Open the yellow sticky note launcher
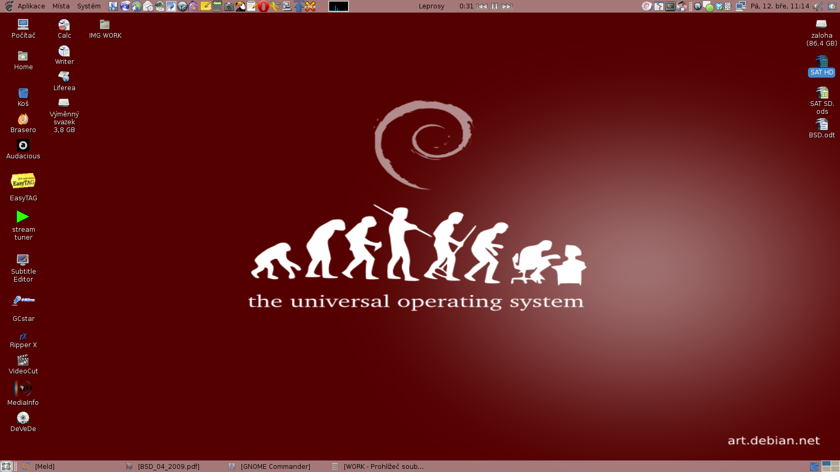840x472 pixels. point(205,6)
